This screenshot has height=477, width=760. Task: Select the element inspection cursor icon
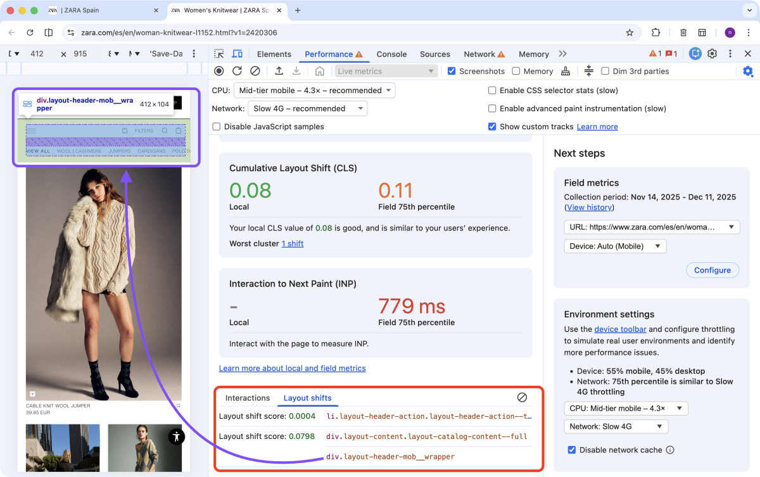[218, 54]
